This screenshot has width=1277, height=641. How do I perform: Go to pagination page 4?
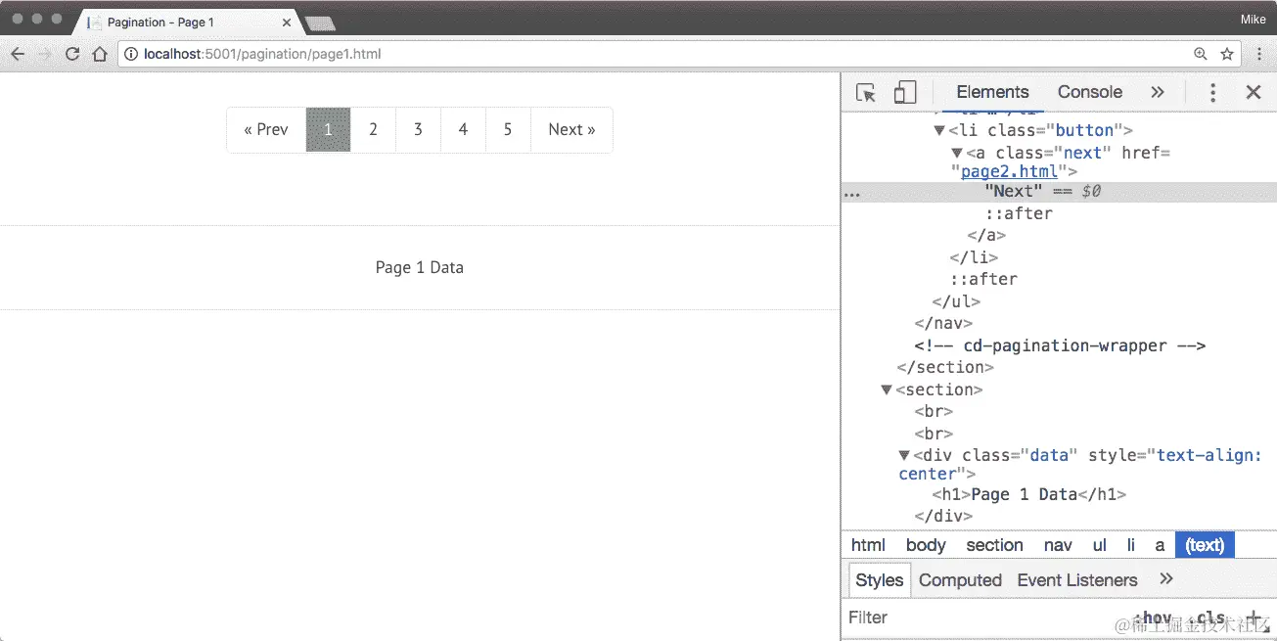463,129
